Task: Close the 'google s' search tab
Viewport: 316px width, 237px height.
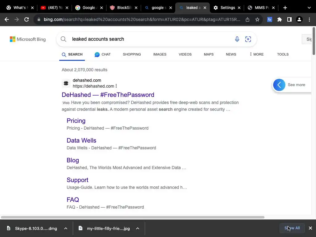Action: tap(171, 8)
